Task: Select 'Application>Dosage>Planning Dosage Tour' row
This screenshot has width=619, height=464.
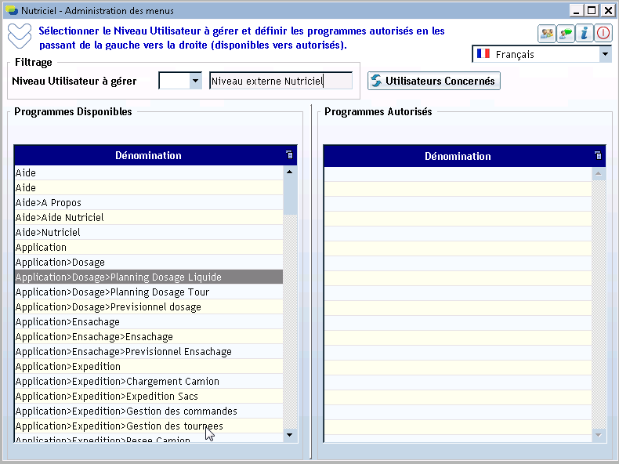Action: coord(148,292)
